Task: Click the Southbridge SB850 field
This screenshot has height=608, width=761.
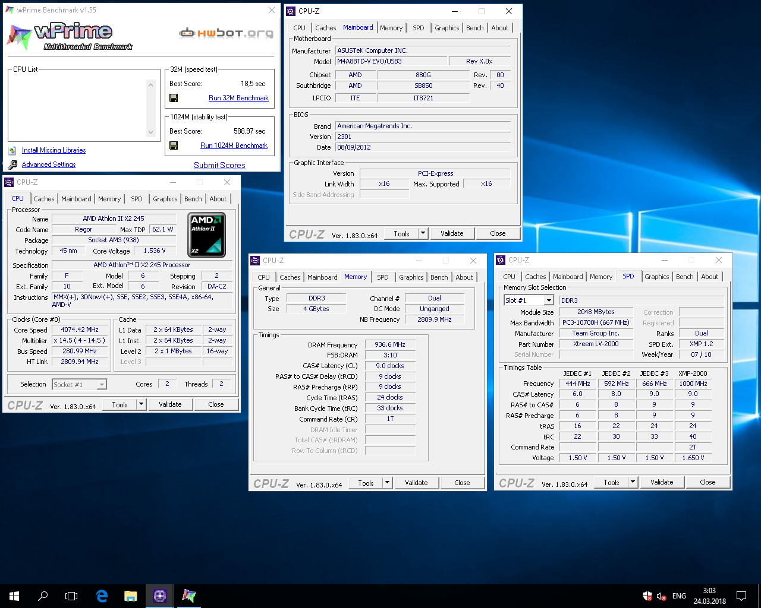Action: (x=423, y=85)
